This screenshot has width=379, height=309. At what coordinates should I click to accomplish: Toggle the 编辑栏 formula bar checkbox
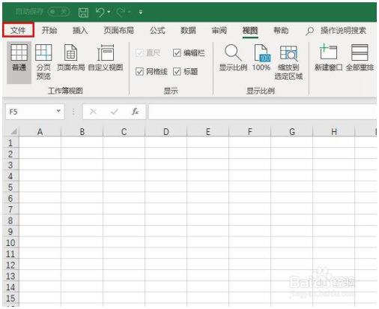177,52
